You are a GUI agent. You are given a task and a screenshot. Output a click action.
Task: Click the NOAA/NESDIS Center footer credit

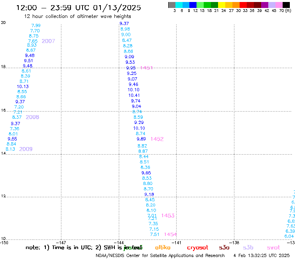(160, 255)
